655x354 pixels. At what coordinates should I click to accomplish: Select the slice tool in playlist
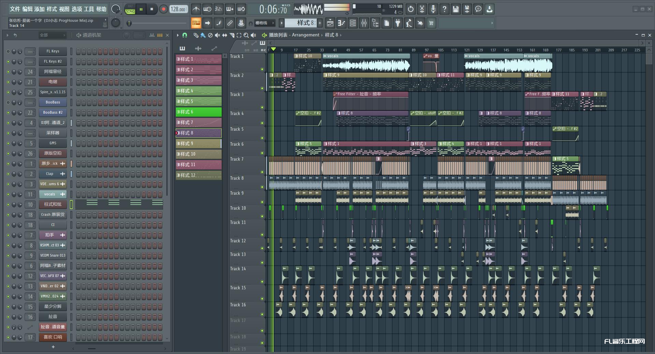point(232,35)
